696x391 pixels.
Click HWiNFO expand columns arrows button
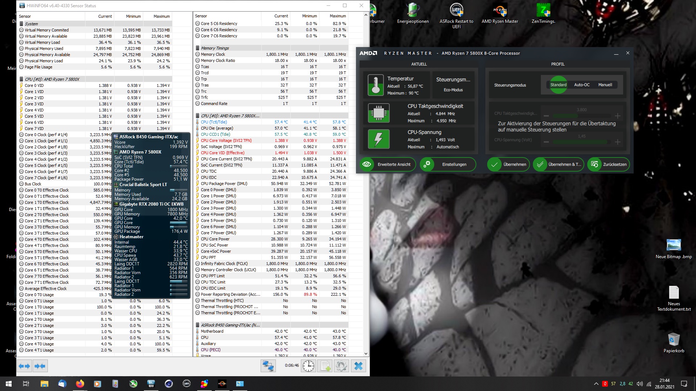click(x=25, y=366)
